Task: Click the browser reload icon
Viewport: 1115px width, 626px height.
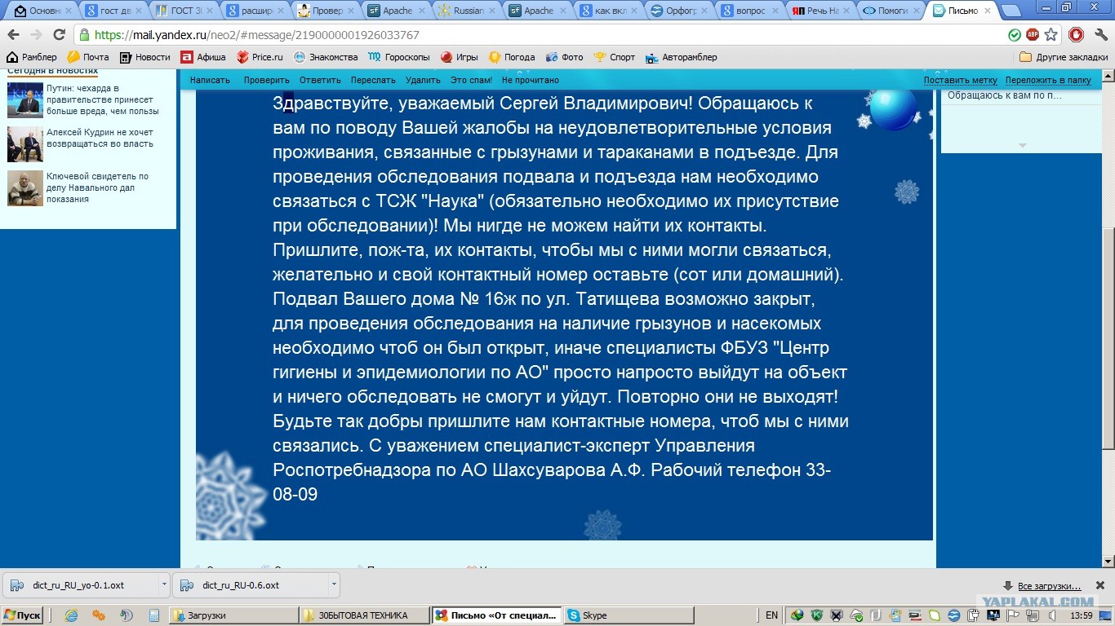Action: tap(59, 35)
